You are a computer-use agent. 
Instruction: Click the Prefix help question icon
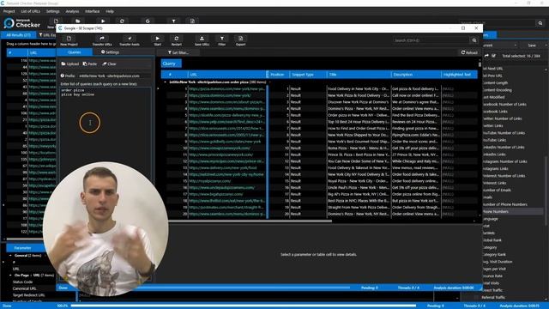(x=63, y=76)
